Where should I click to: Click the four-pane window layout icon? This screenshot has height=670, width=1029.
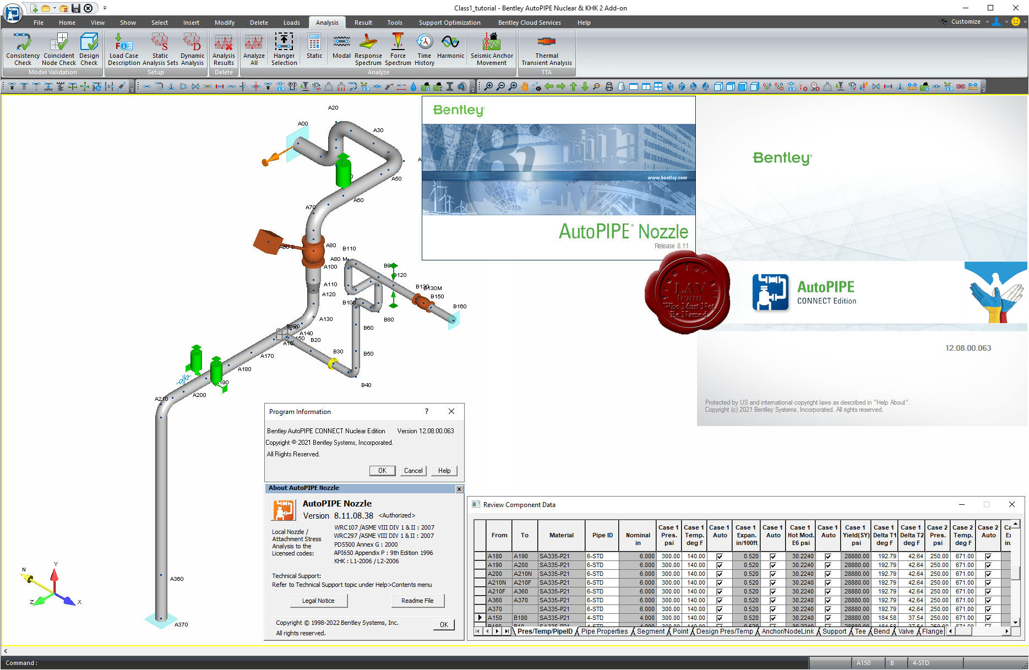click(658, 86)
